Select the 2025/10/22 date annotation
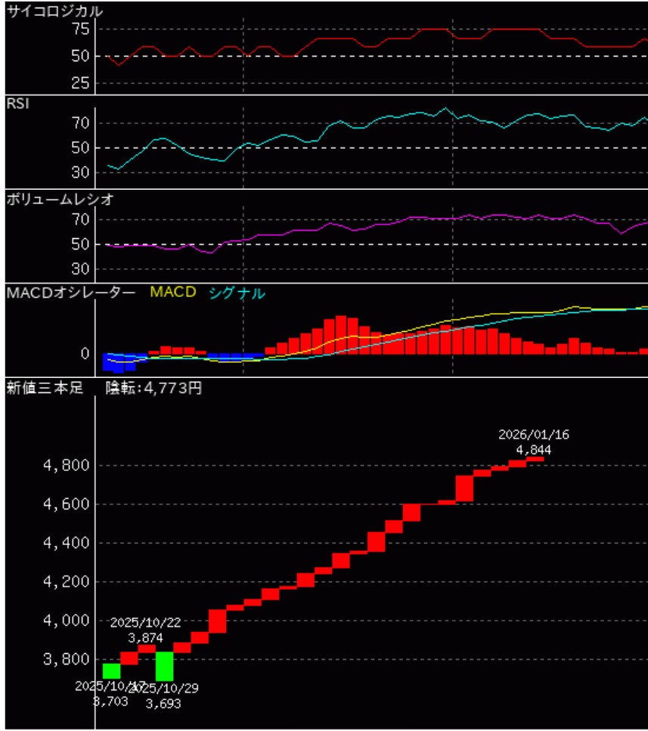This screenshot has width=648, height=731. coord(144,623)
